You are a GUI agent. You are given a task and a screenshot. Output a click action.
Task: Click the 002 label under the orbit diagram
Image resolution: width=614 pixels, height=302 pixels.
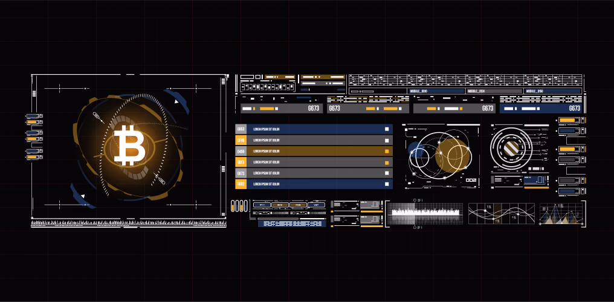point(470,180)
